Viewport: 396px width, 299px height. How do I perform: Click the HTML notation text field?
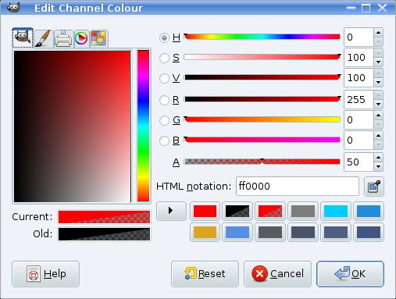298,187
